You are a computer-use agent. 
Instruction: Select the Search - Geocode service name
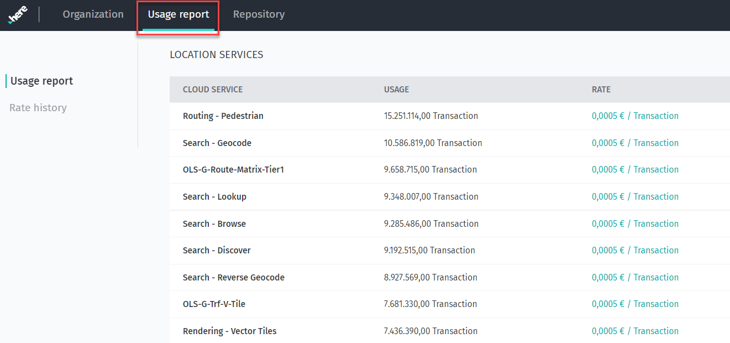(217, 143)
